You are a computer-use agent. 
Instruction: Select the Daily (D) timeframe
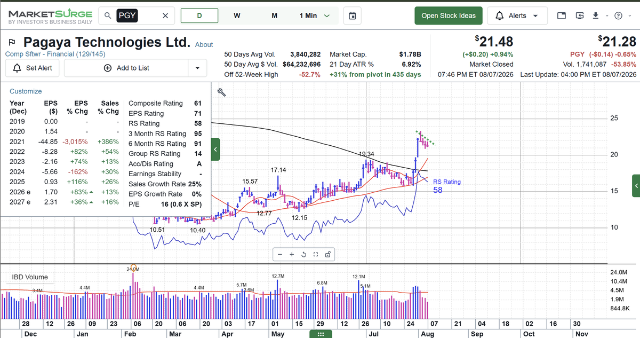pyautogui.click(x=199, y=15)
